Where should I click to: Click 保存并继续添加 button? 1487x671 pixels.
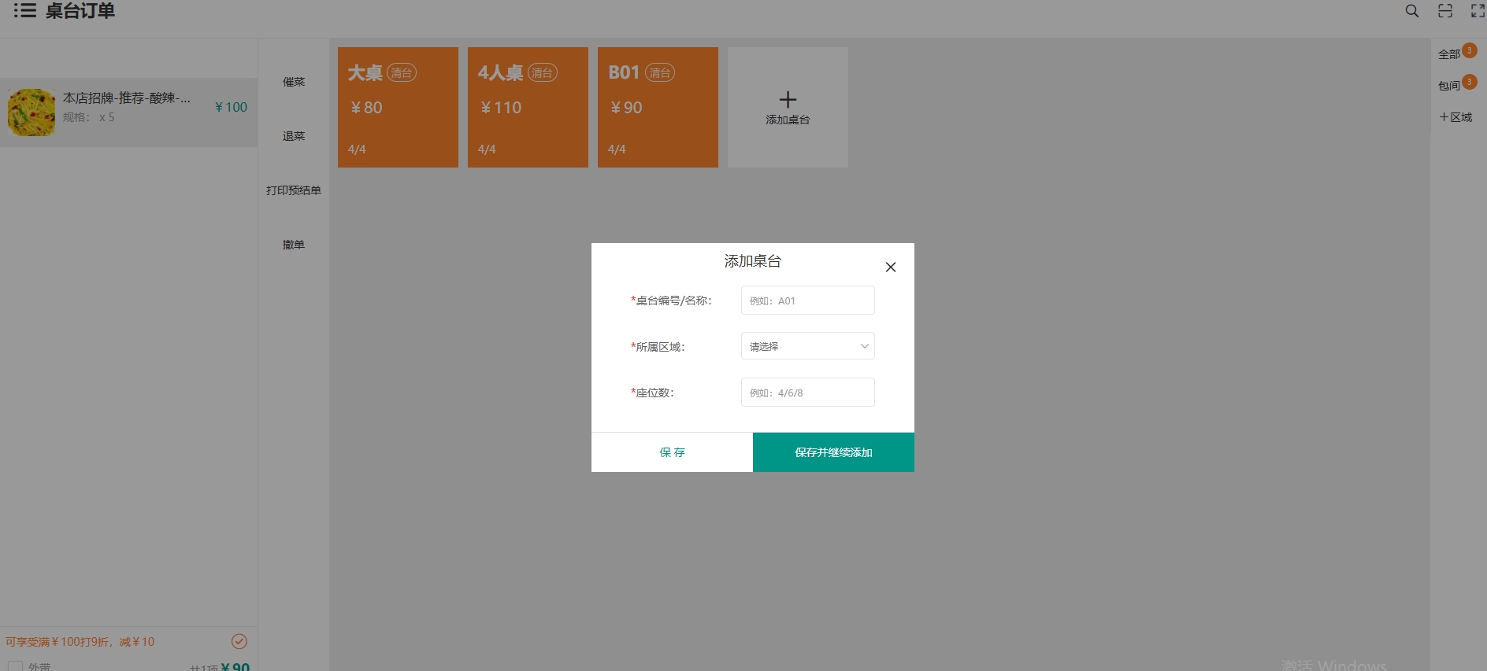[x=833, y=452]
